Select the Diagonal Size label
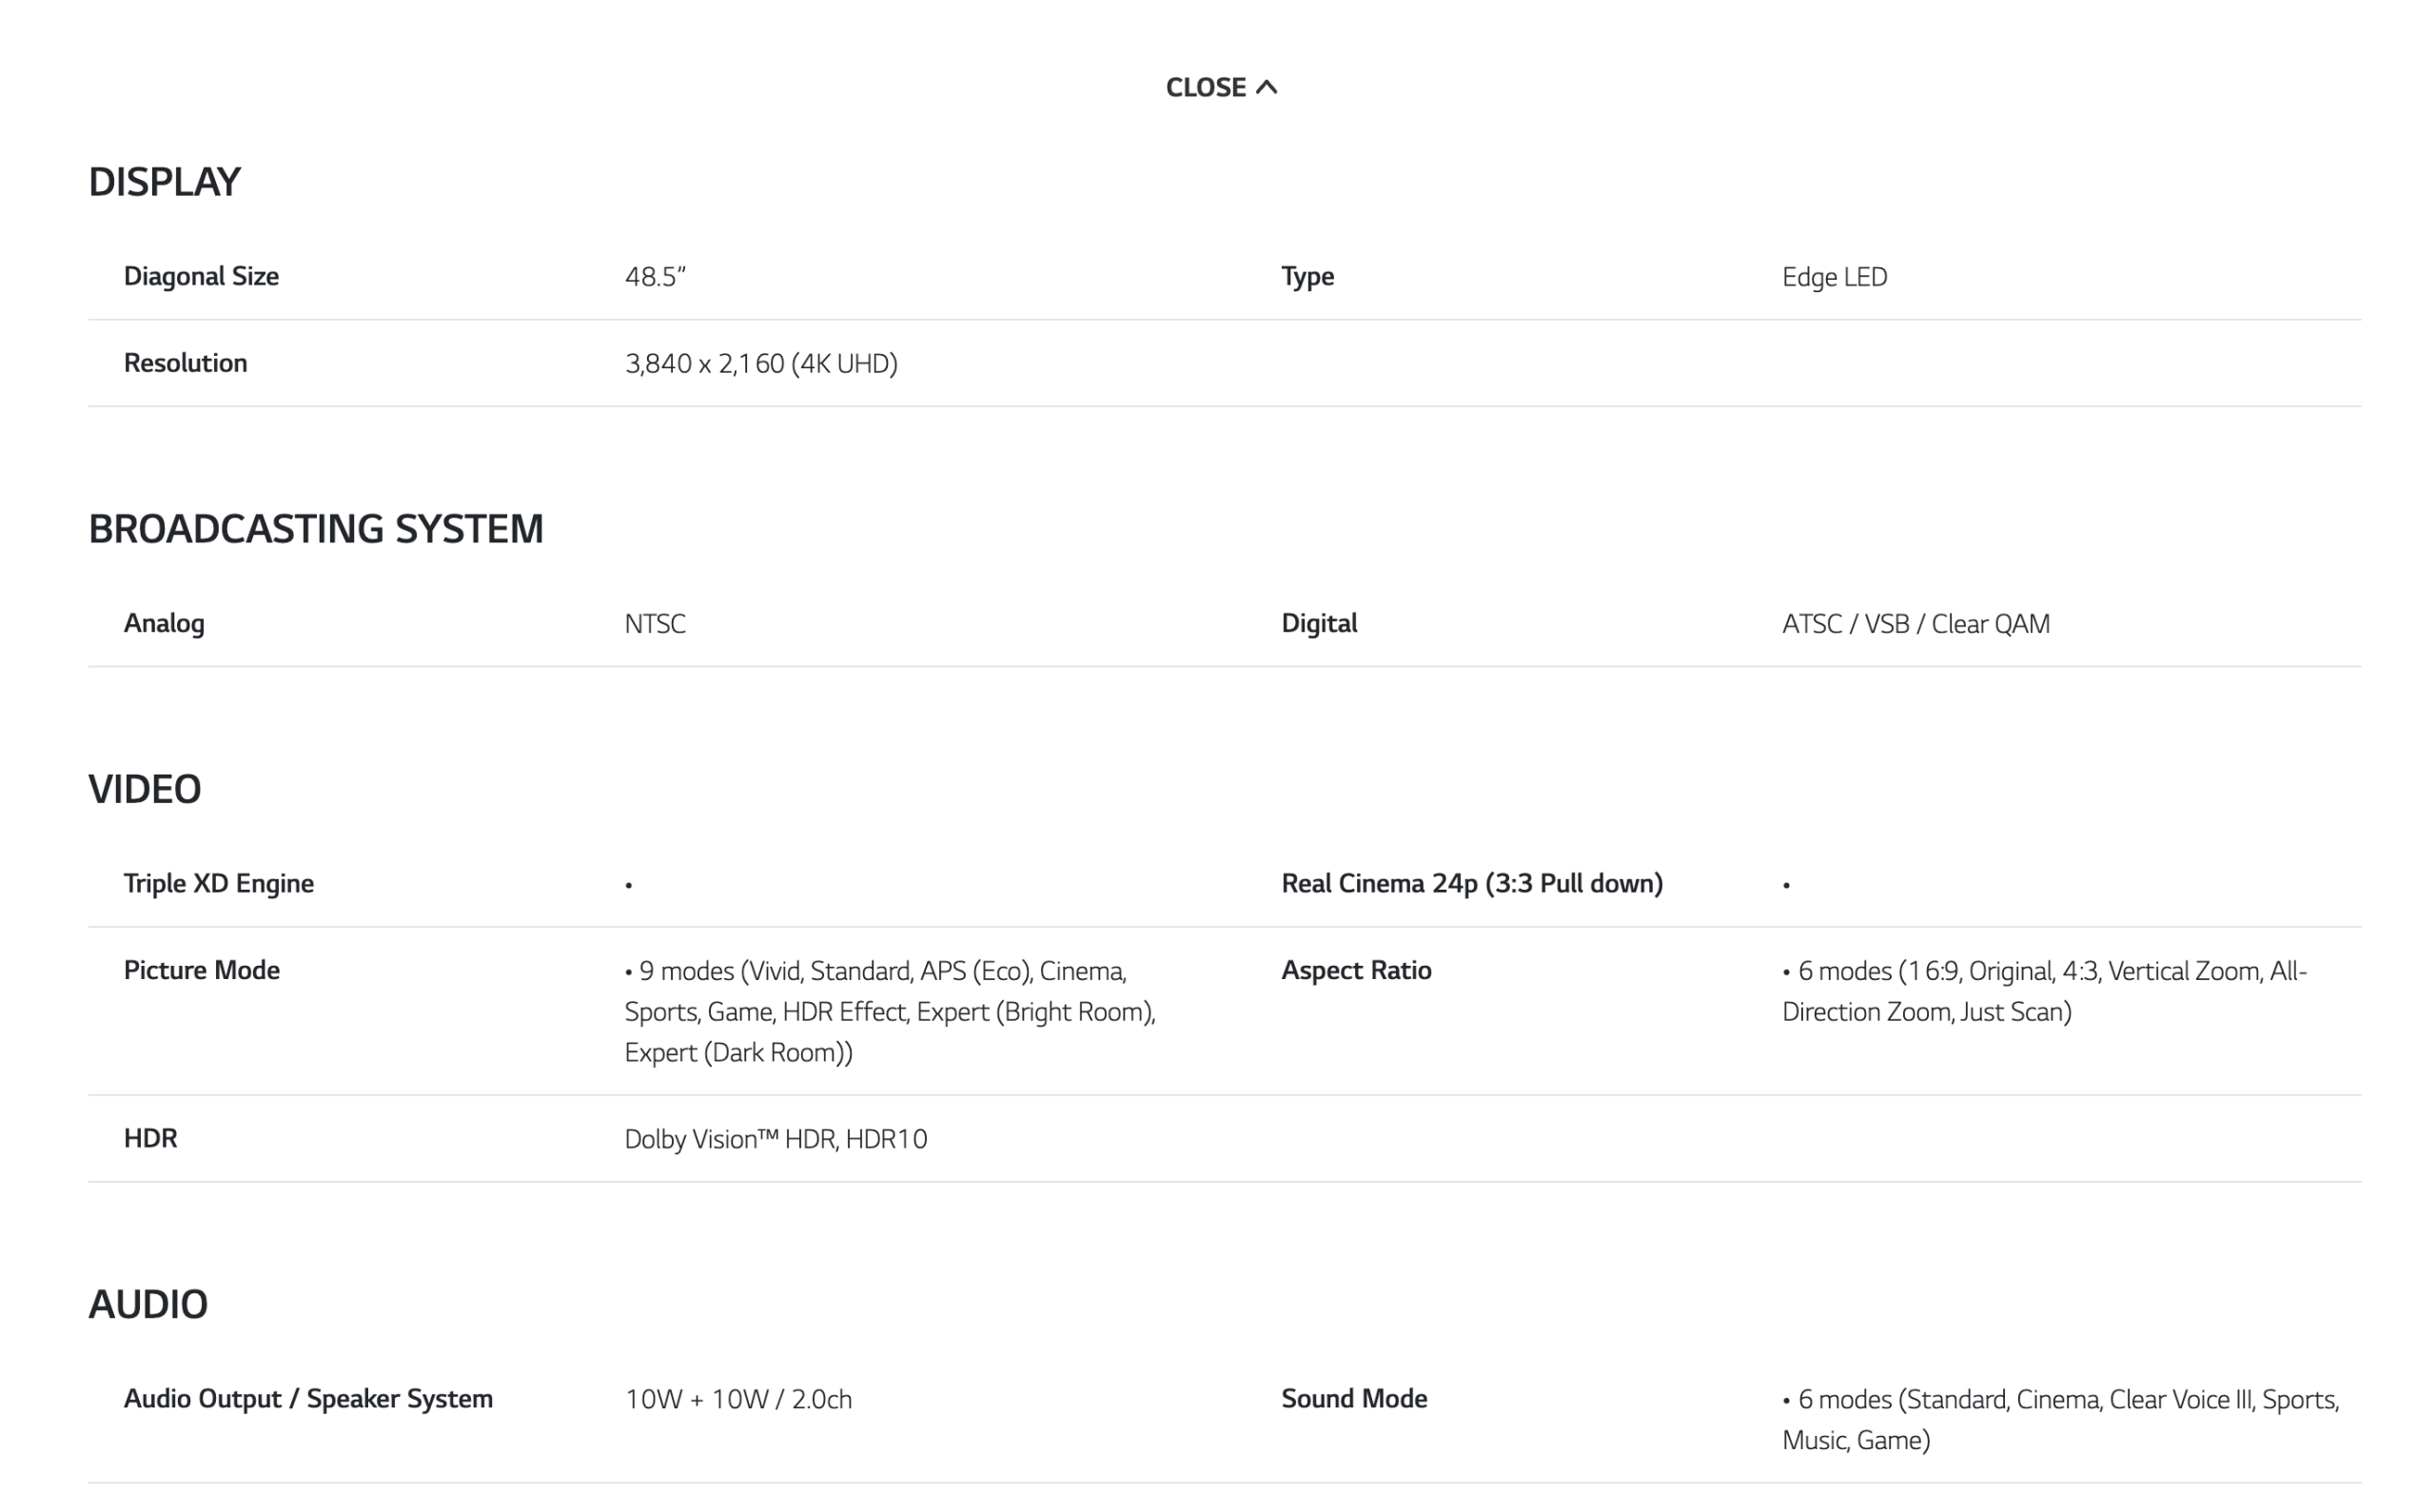 (x=201, y=276)
